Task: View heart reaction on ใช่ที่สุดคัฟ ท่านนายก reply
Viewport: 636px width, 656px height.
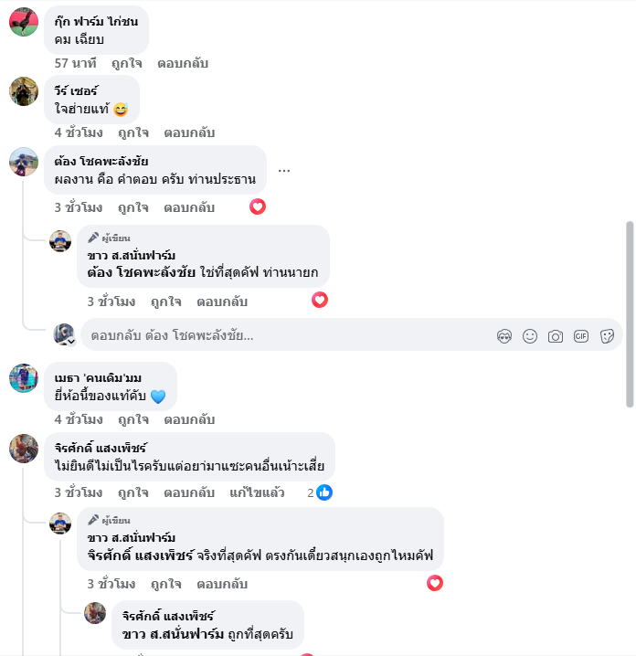Action: 320,300
